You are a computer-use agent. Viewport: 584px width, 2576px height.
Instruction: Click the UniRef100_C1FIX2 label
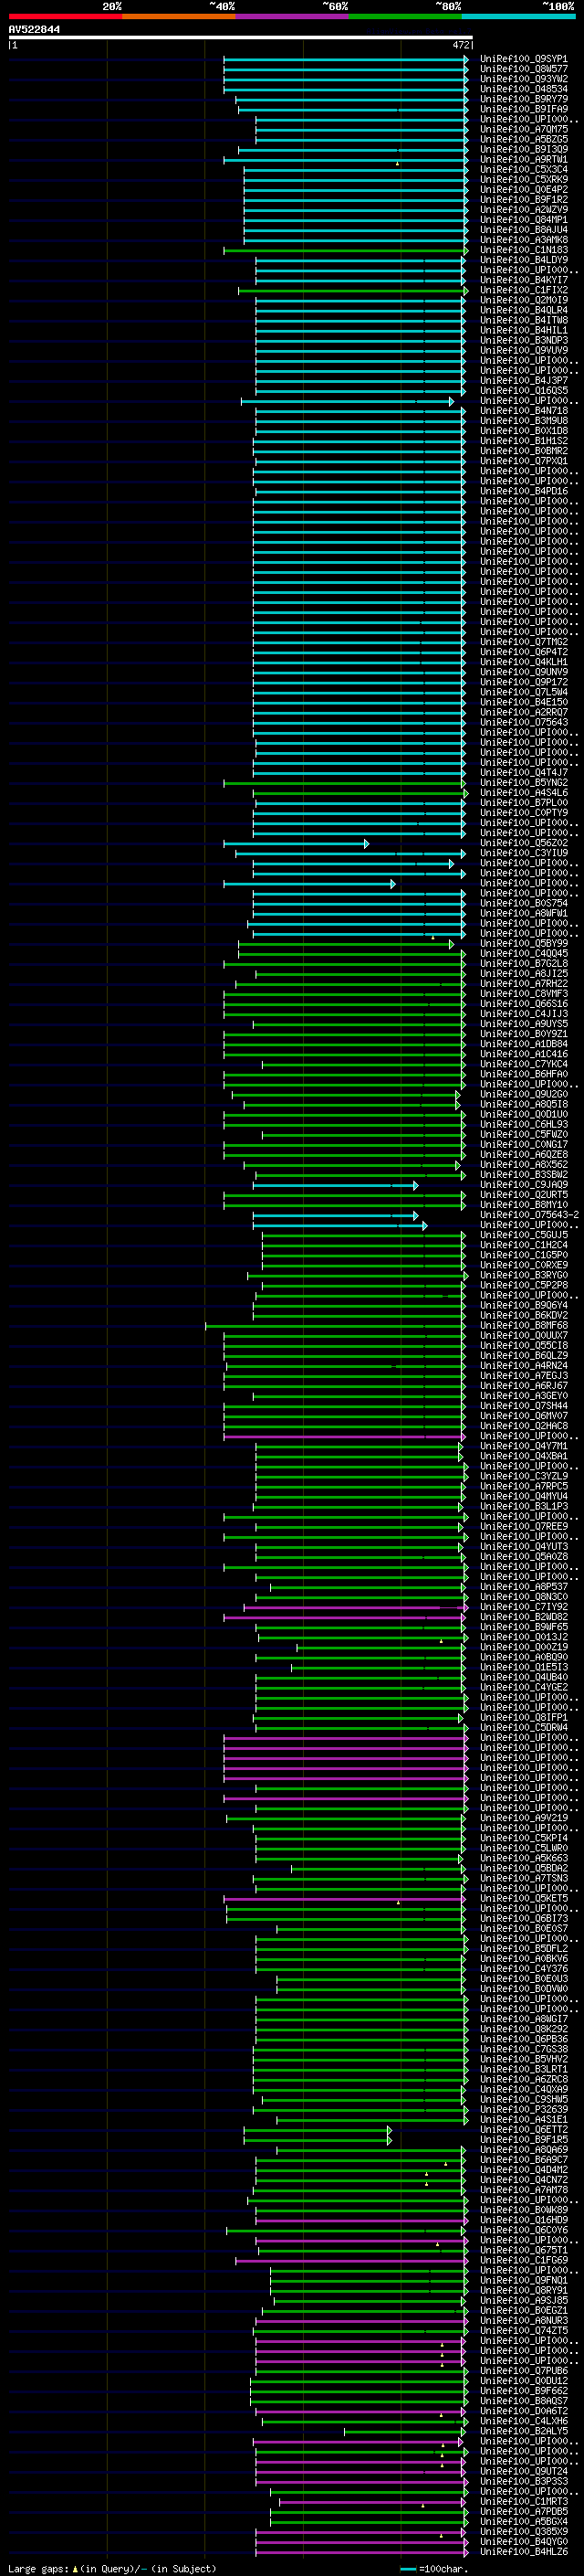click(x=523, y=290)
